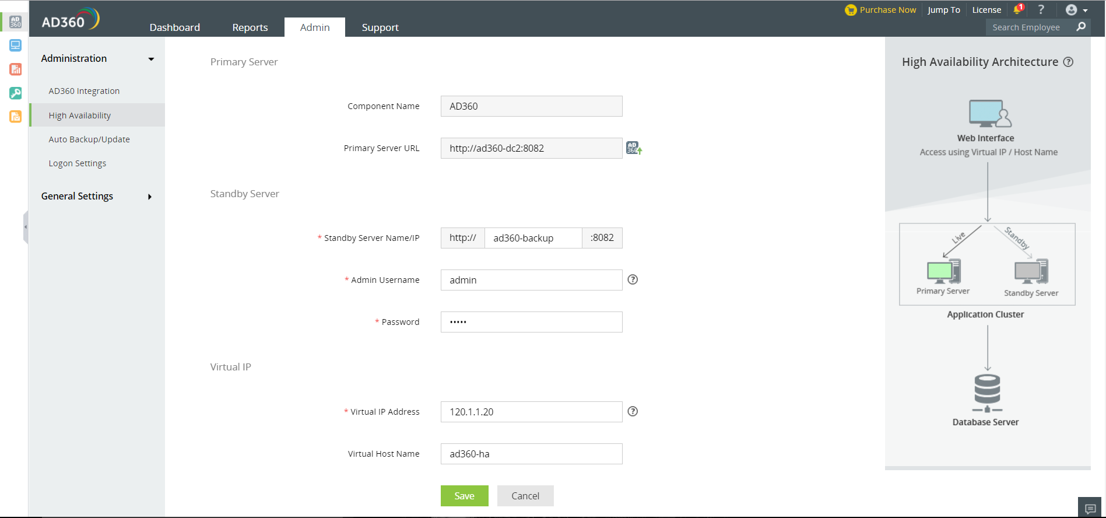The image size is (1106, 518).
Task: Switch to the Reports tab
Action: tap(250, 27)
